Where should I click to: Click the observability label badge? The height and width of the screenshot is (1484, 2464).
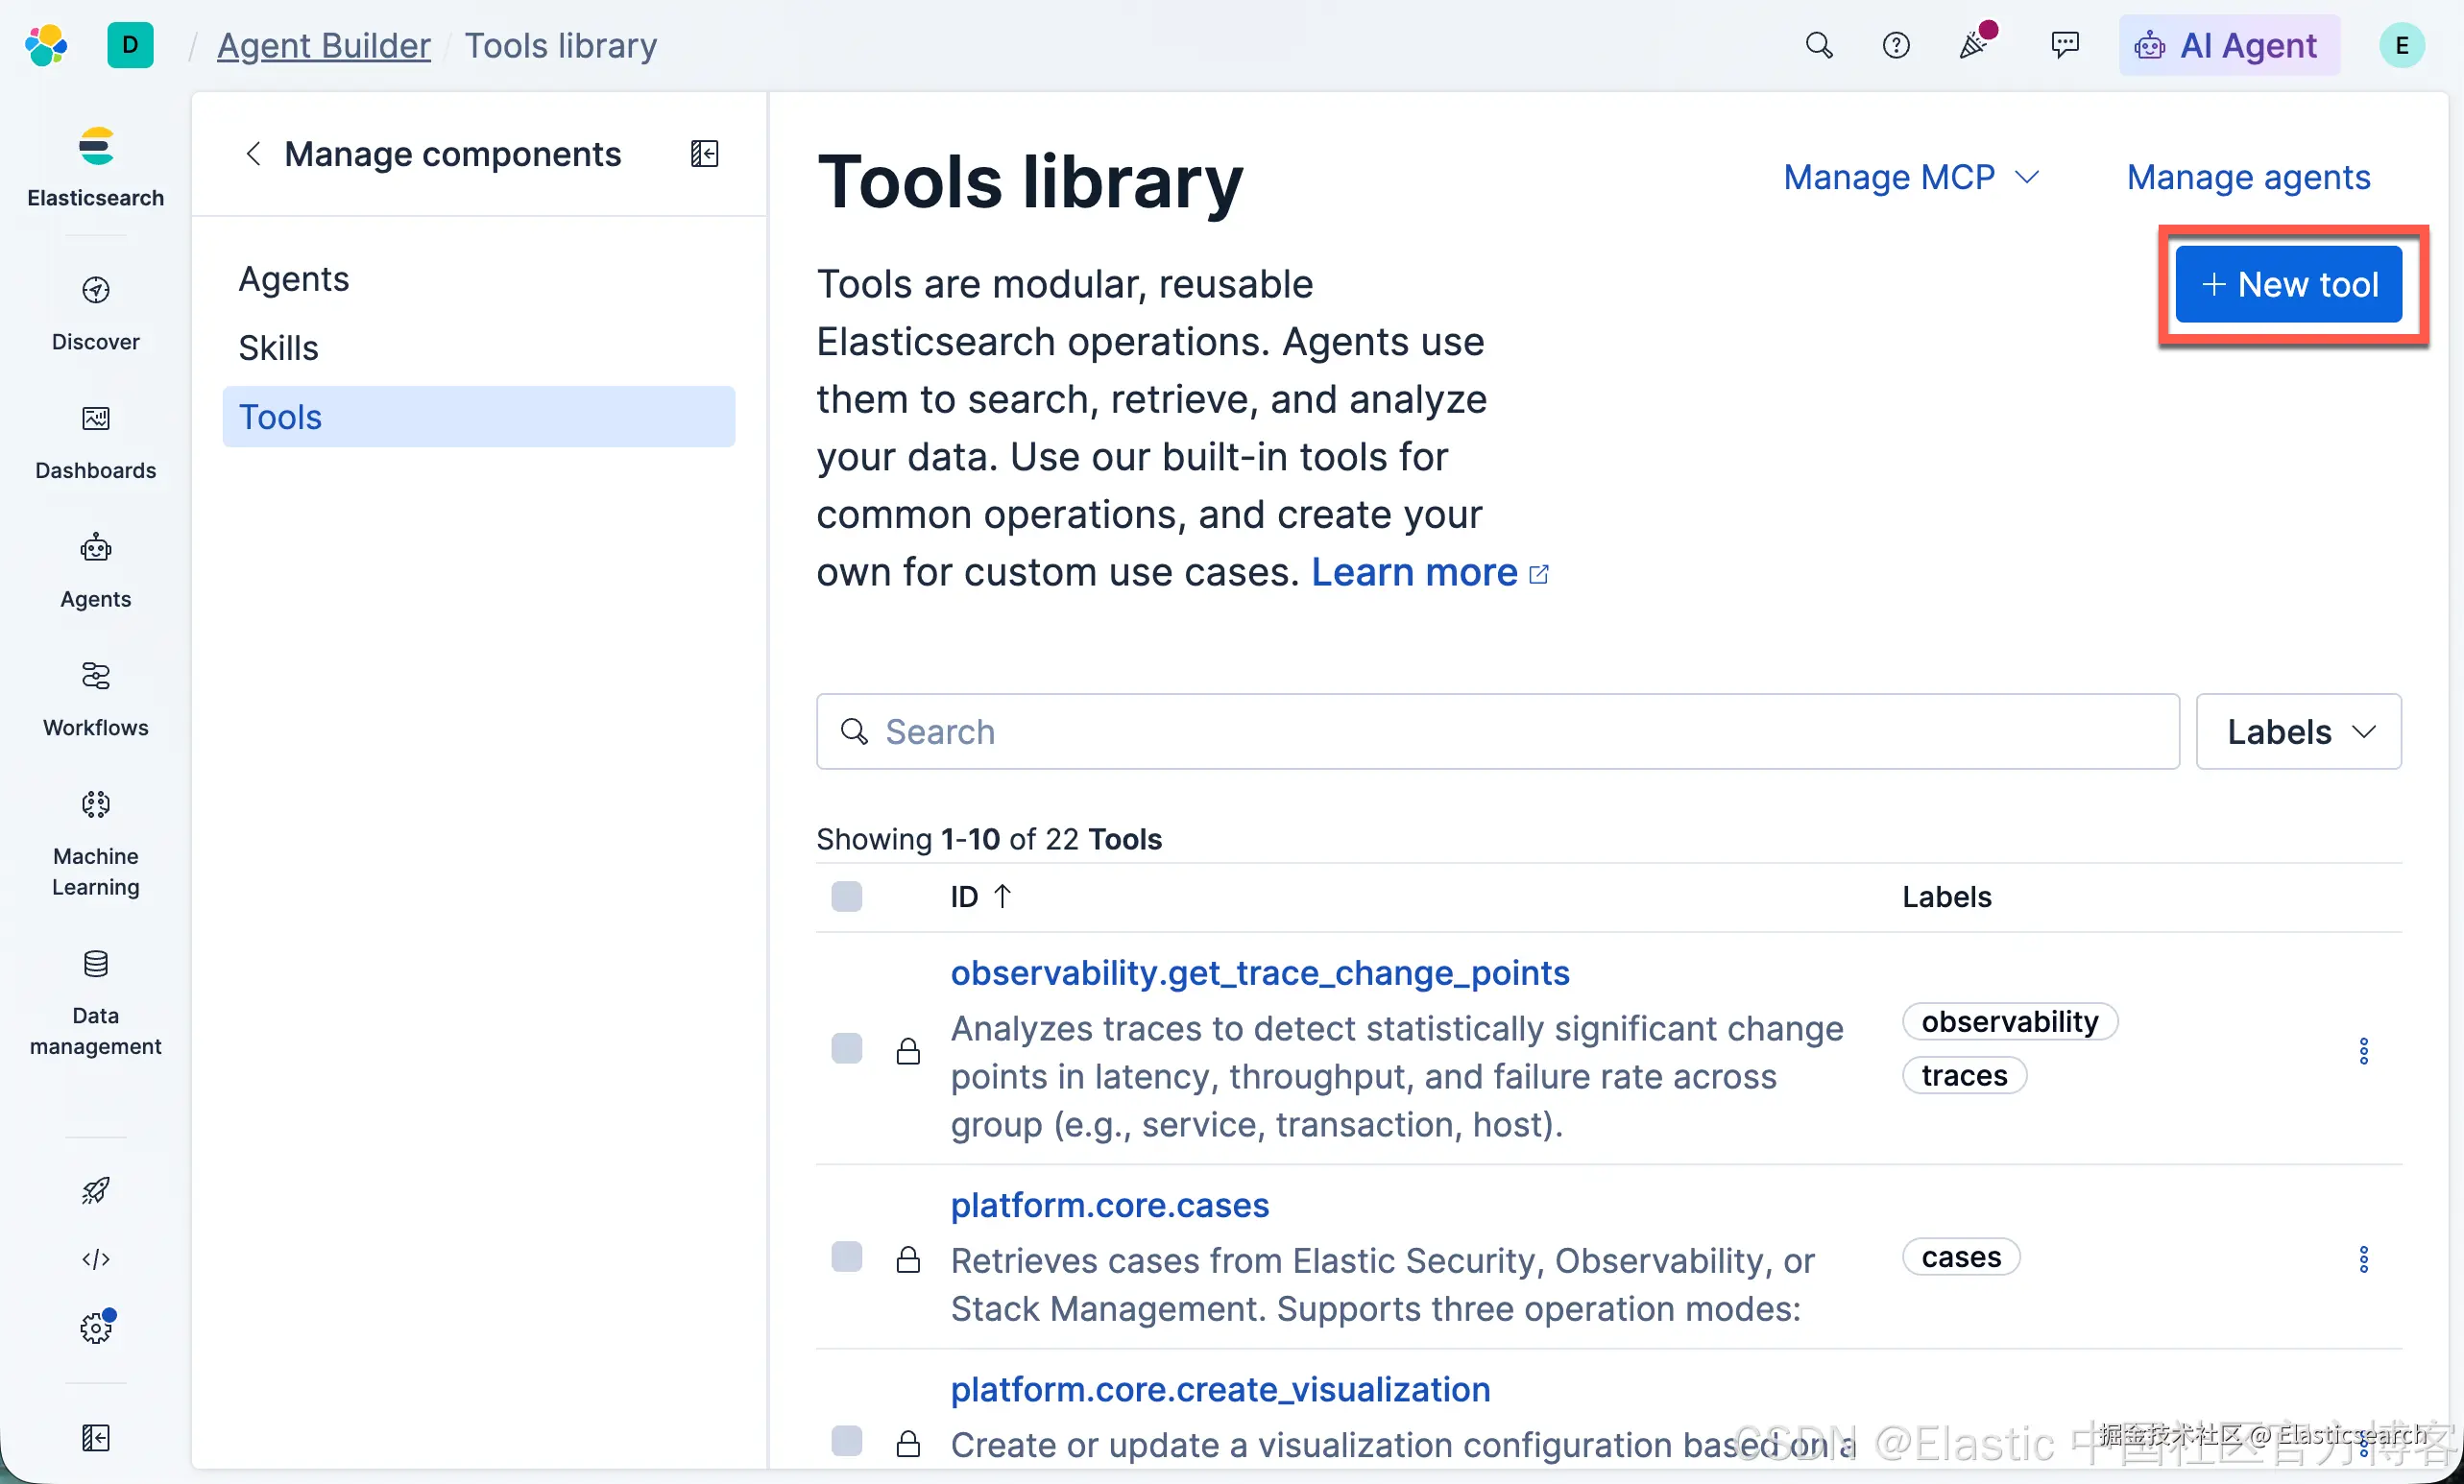2010,1021
